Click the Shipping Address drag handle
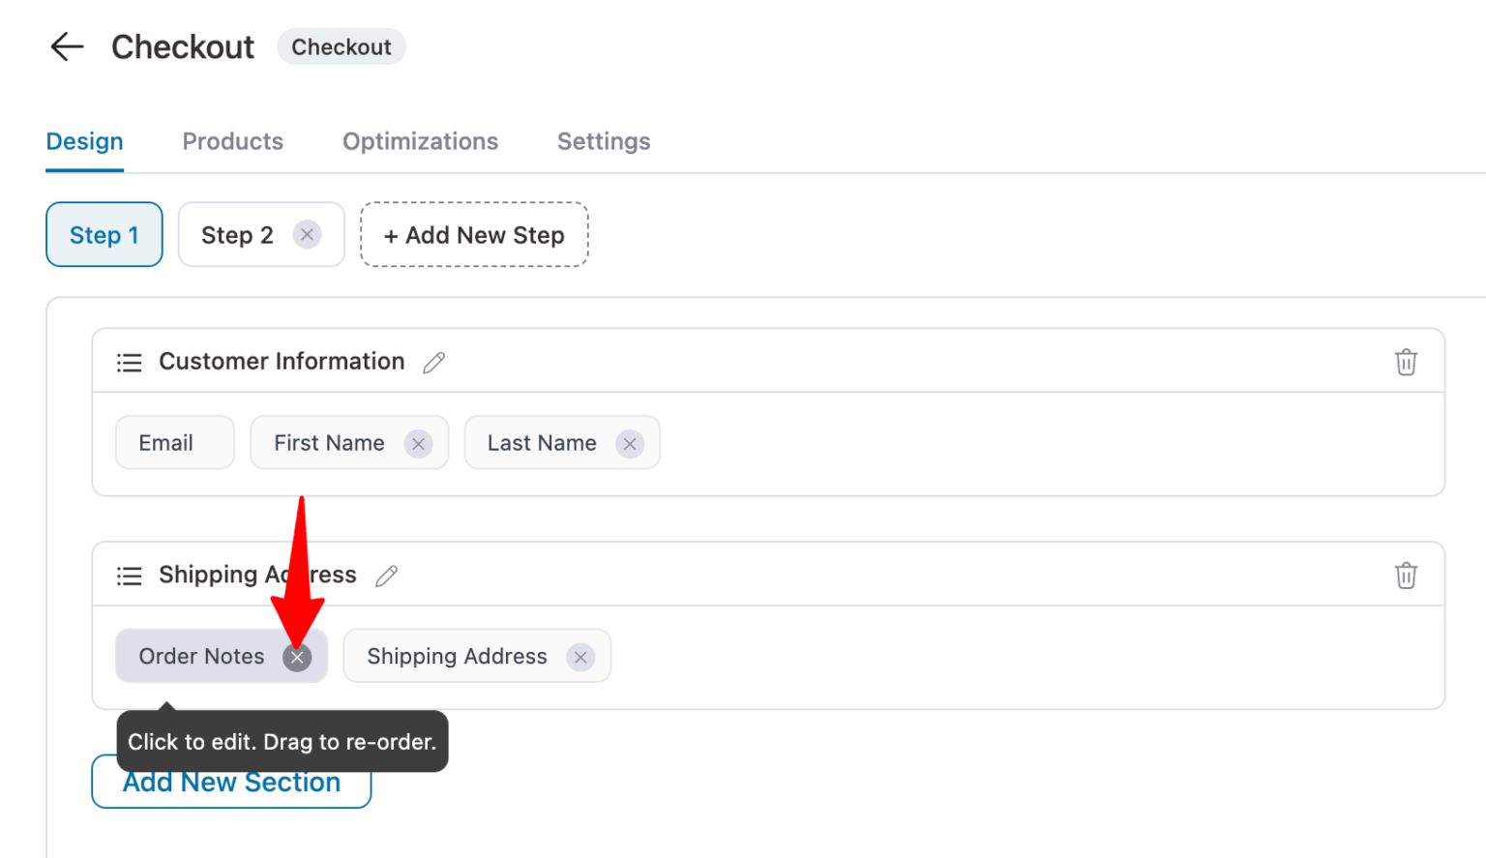 pyautogui.click(x=129, y=575)
